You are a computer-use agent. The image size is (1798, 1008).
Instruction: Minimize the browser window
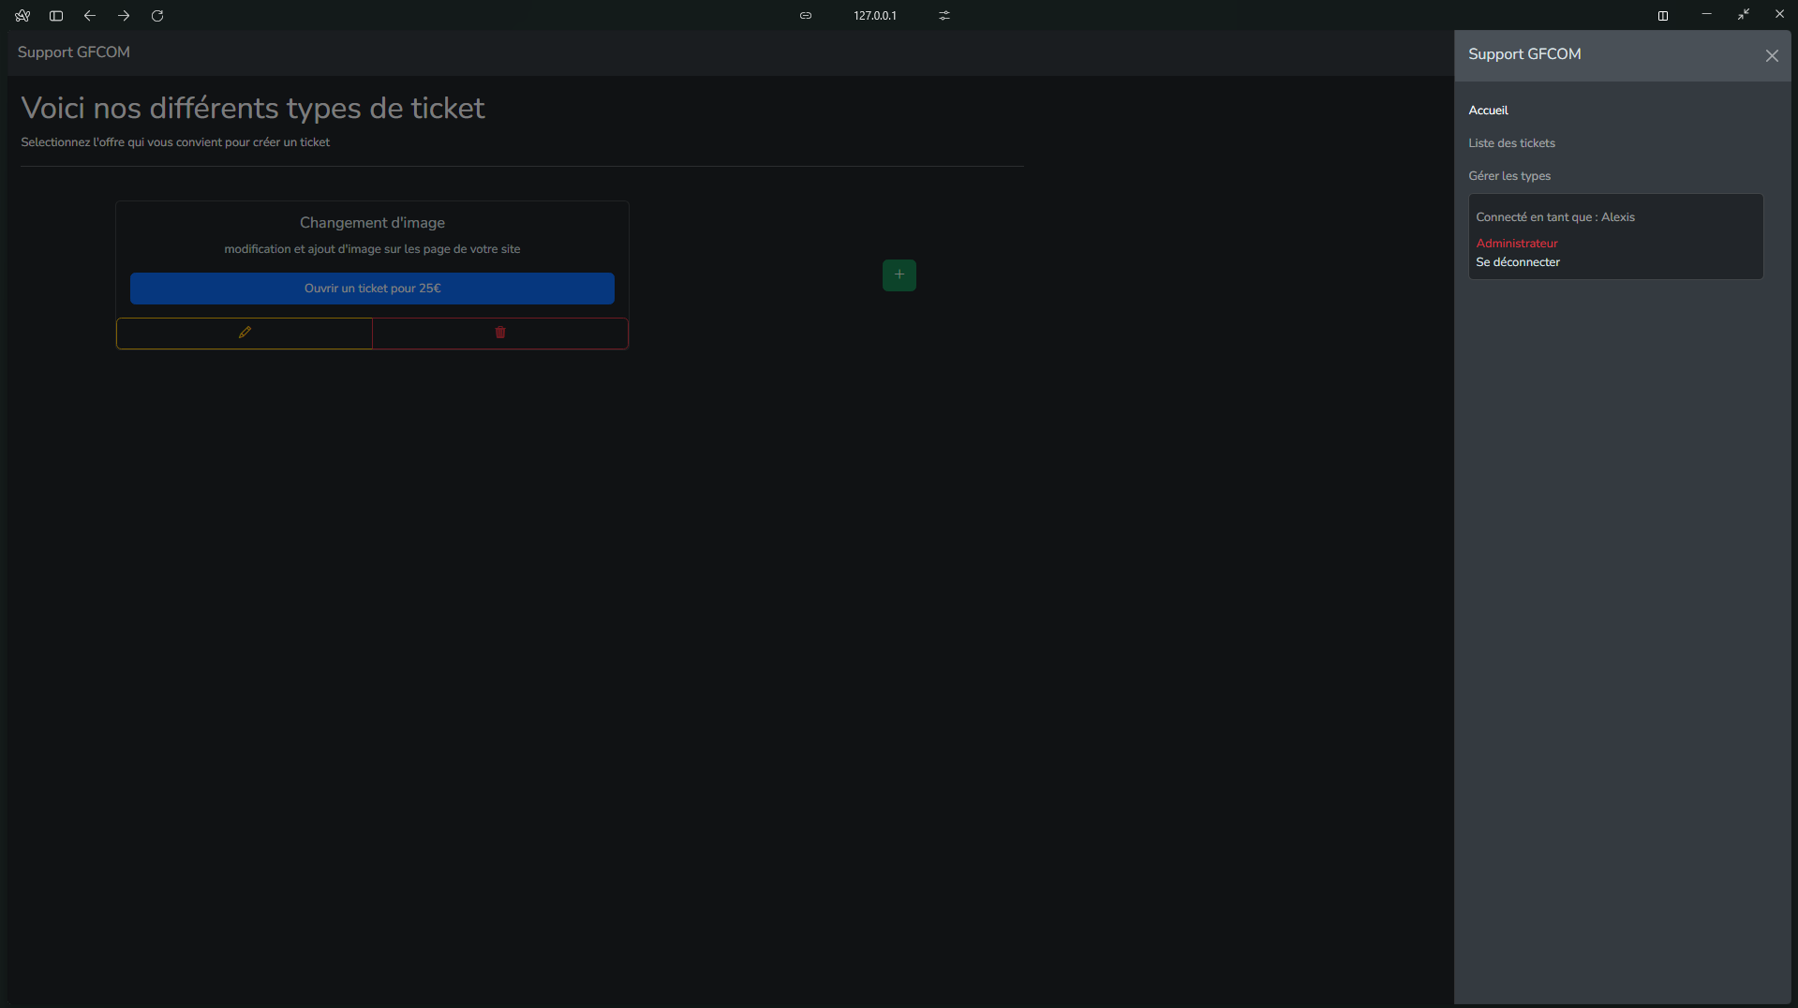[1705, 15]
